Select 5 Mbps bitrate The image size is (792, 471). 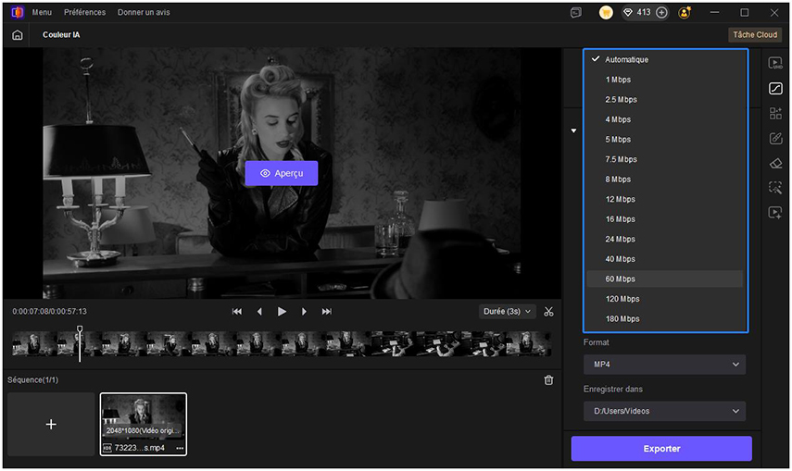tap(665, 140)
